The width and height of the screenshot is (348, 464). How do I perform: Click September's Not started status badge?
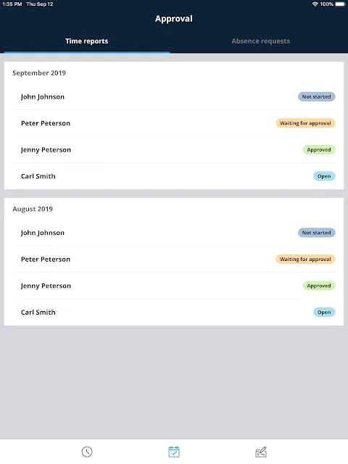tap(316, 96)
